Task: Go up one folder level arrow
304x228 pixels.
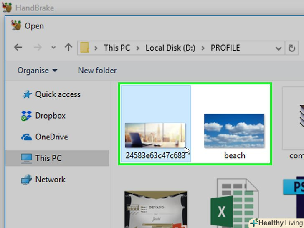Action: (68, 47)
